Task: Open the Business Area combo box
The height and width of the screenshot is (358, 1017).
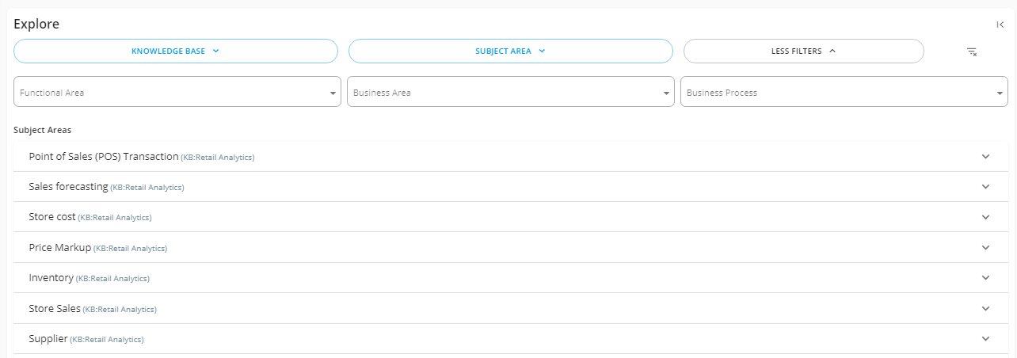Action: click(x=511, y=92)
